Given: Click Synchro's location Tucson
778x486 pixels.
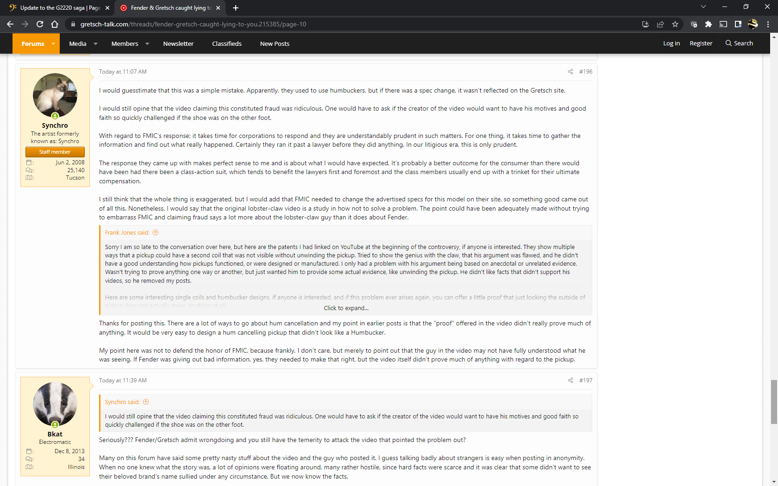Looking at the screenshot, I should pyautogui.click(x=75, y=178).
